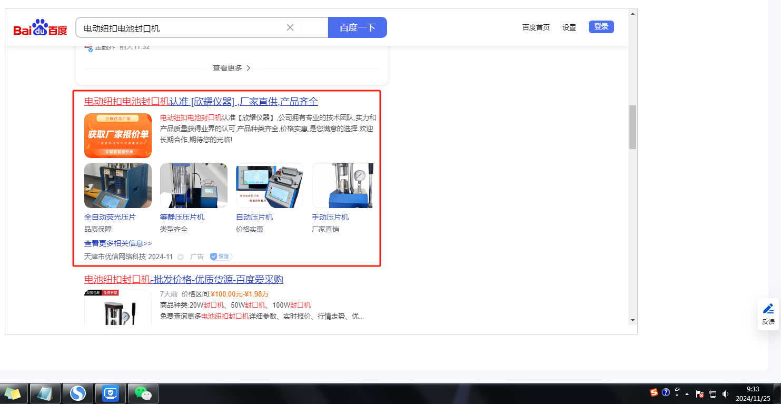Open the 百度爱采购 result product thumbnail
781x404 pixels.
tap(118, 308)
